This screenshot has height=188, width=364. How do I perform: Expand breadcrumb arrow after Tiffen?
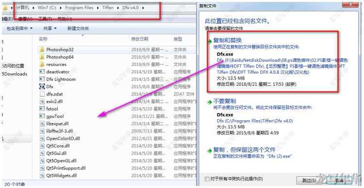(x=118, y=8)
